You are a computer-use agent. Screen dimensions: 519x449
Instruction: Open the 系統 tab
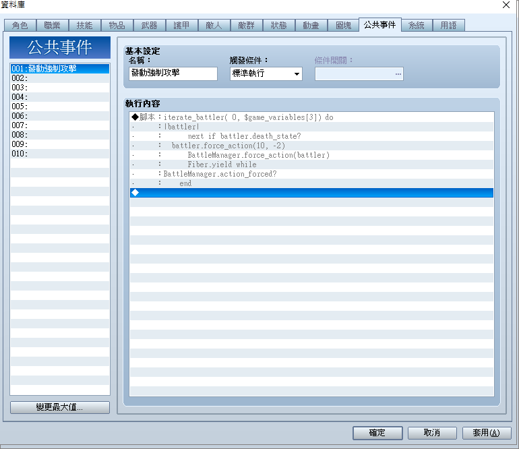[x=417, y=26]
